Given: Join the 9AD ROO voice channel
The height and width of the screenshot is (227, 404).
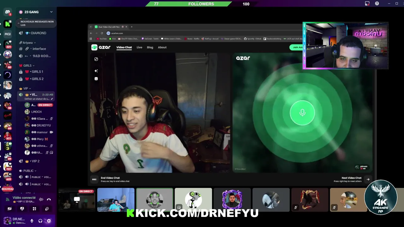Looking at the screenshot, I should coord(36,56).
